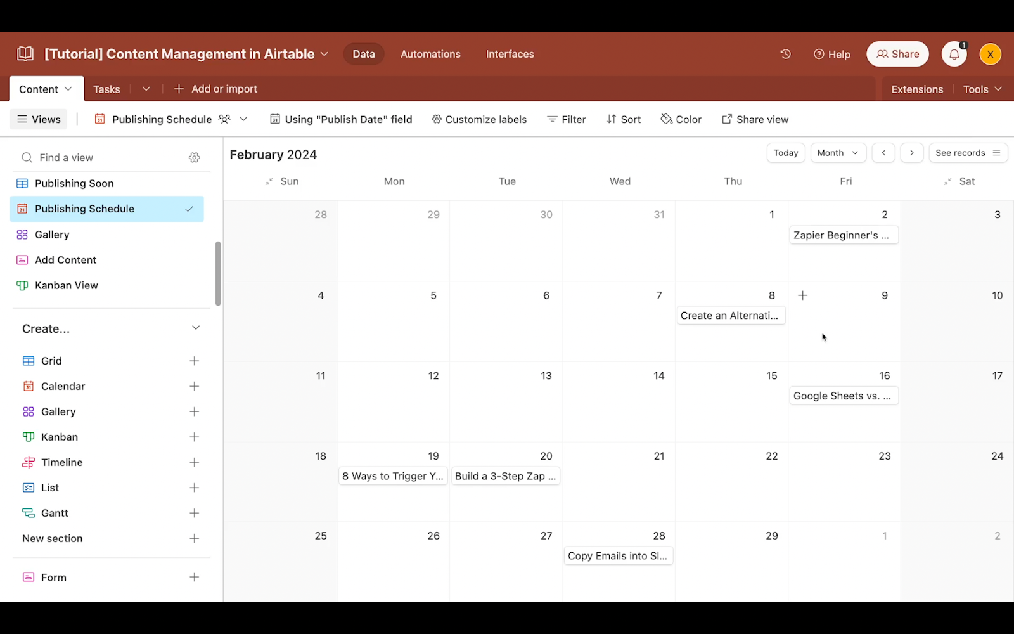Go to the previous month
Image resolution: width=1014 pixels, height=634 pixels.
883,153
